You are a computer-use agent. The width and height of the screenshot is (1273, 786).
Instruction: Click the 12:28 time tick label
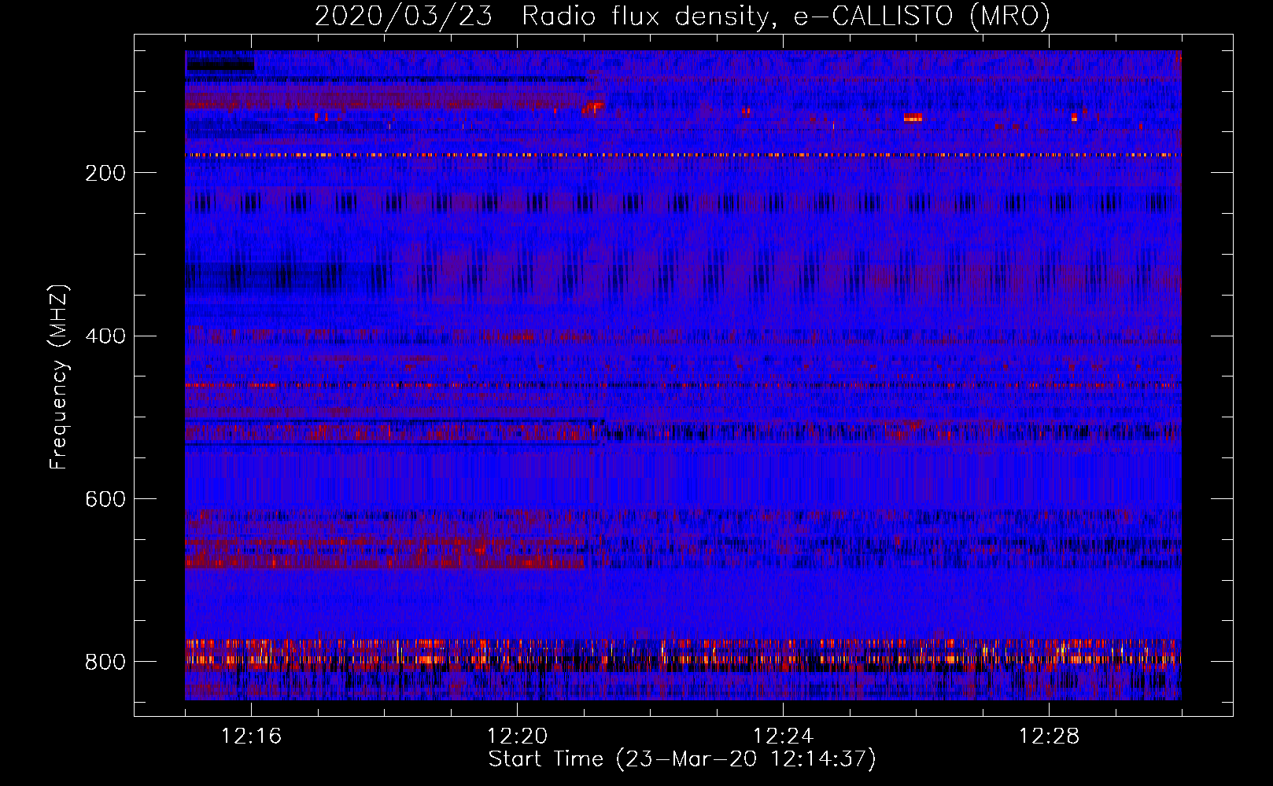click(x=1049, y=736)
